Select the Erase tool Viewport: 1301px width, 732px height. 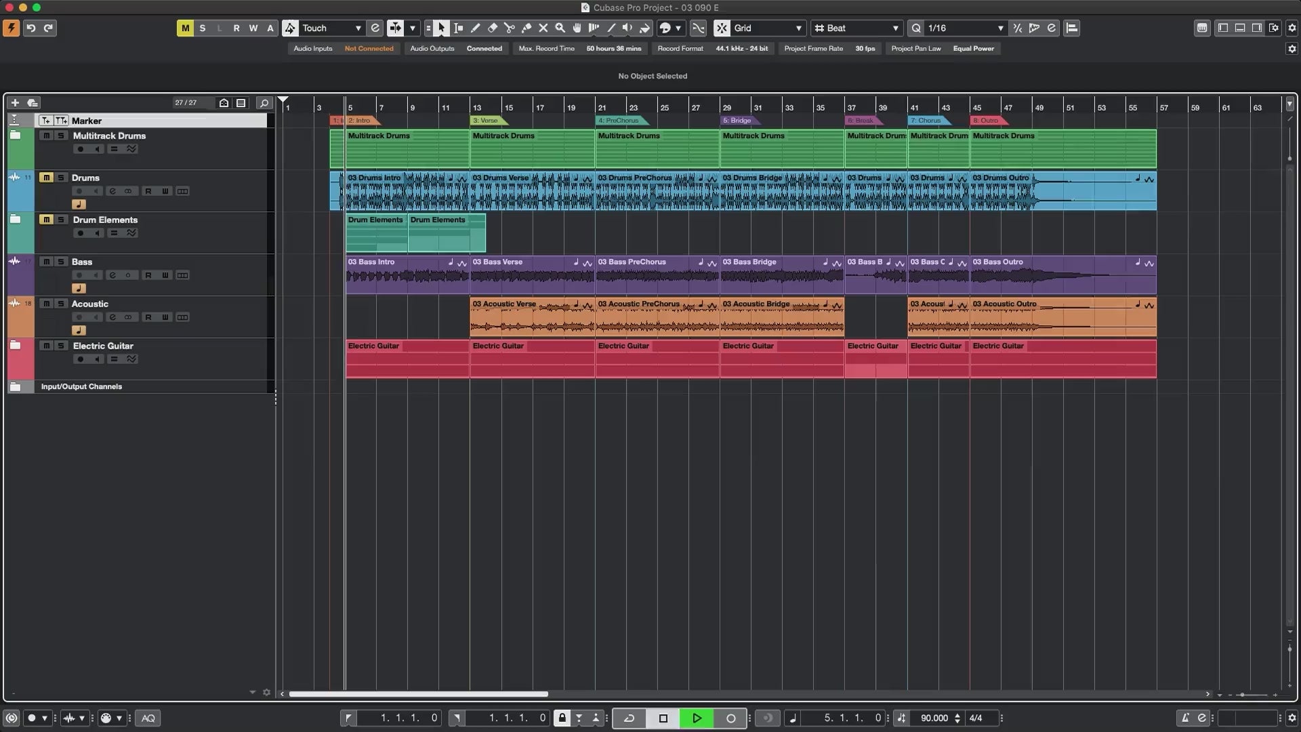[493, 28]
